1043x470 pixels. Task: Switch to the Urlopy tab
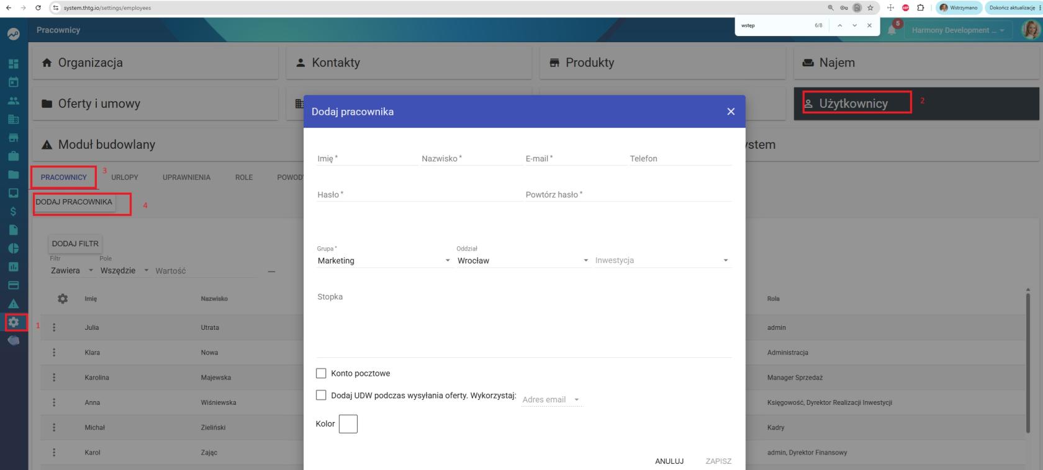(x=125, y=177)
